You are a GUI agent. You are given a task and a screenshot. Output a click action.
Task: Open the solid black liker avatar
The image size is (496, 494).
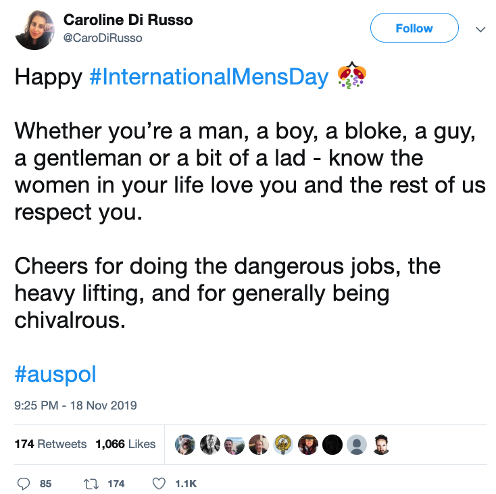pyautogui.click(x=332, y=444)
